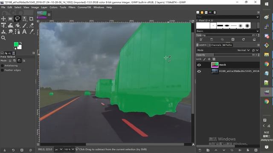The height and width of the screenshot is (153, 273).
Task: Open the 100% zoom dropdown
Action: [69, 149]
